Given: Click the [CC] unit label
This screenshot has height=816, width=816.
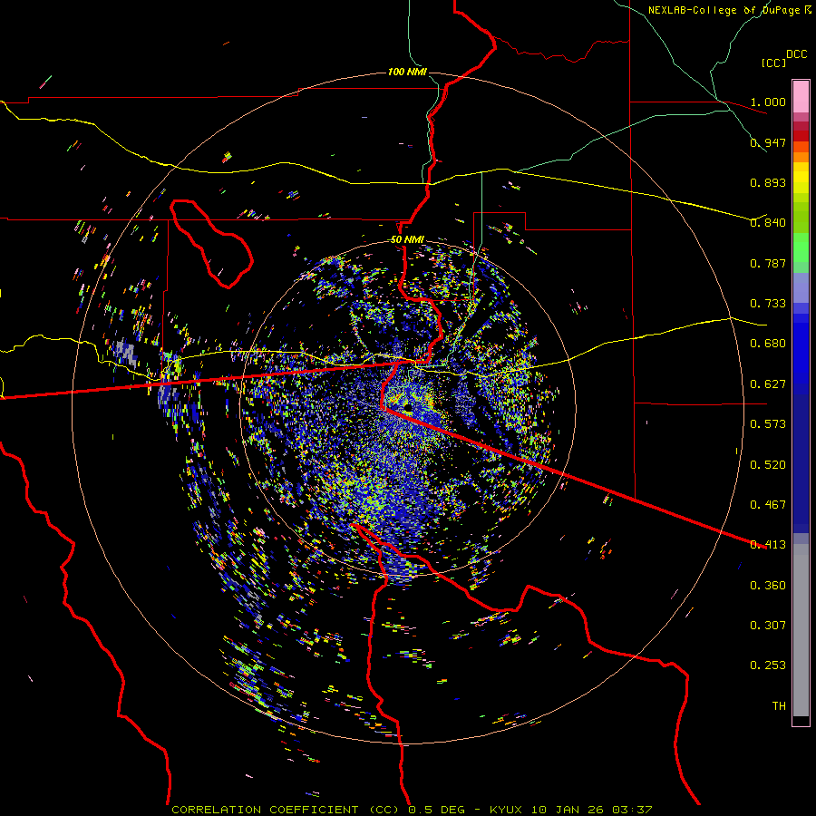Looking at the screenshot, I should pyautogui.click(x=773, y=63).
